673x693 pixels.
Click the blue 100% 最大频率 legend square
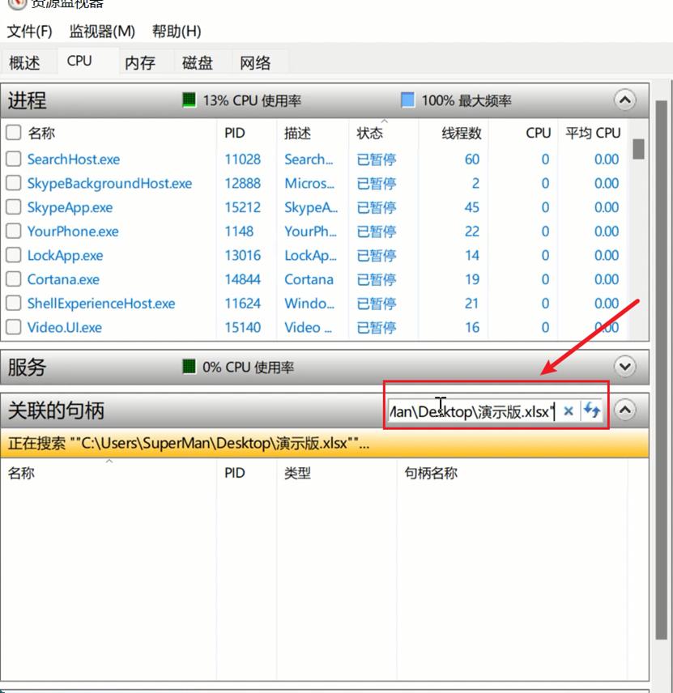point(407,99)
